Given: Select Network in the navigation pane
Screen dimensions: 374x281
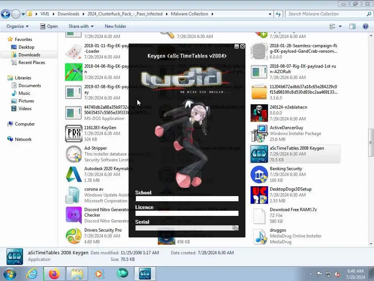Looking at the screenshot, I should pos(23,139).
